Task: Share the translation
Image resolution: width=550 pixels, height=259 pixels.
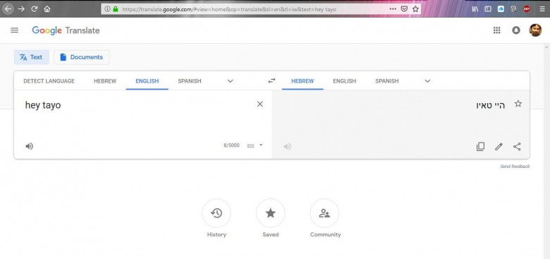Action: [x=517, y=146]
